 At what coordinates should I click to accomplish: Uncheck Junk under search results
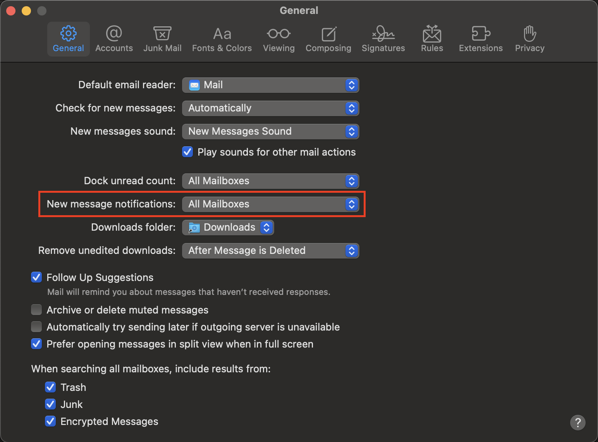(x=50, y=404)
